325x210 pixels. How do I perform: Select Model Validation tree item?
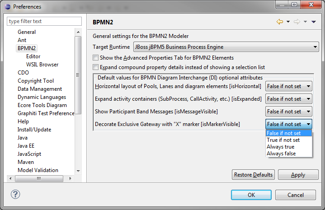(x=38, y=170)
